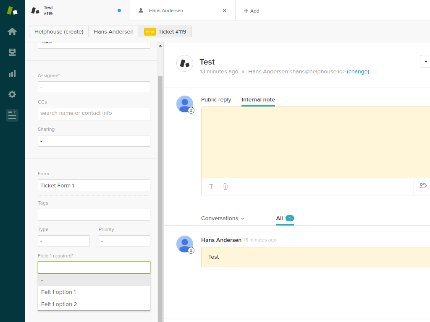The width and height of the screenshot is (430, 322).
Task: Click the apps puzzle piece icon
Action: pyautogui.click(x=423, y=186)
